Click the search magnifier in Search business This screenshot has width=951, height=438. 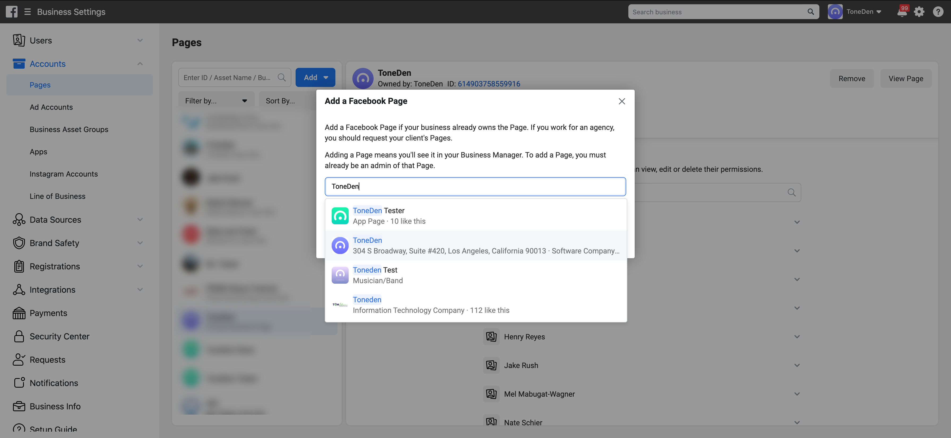(811, 12)
